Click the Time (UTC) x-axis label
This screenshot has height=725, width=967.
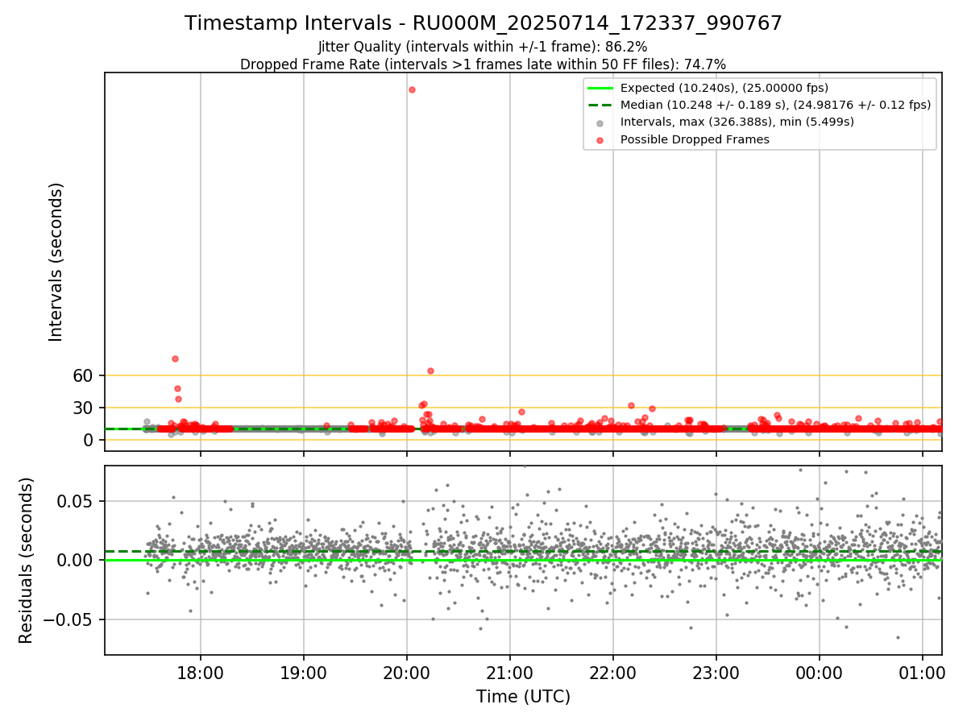pyautogui.click(x=523, y=696)
